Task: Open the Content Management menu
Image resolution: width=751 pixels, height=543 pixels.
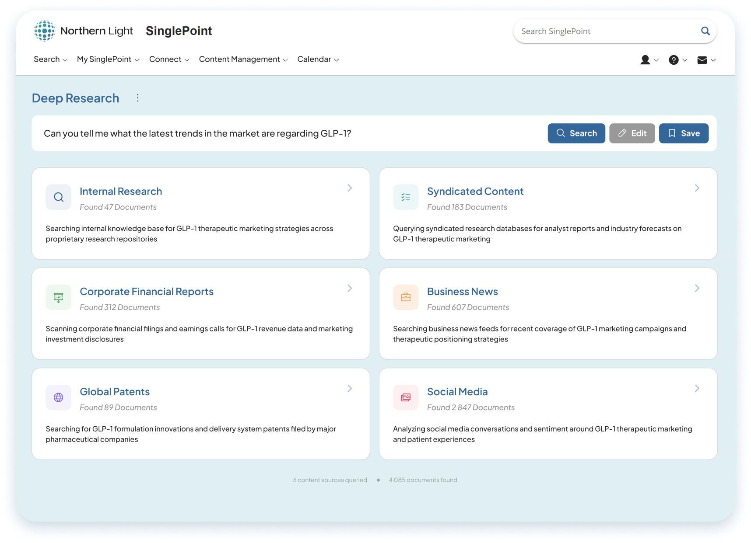Action: (x=243, y=59)
